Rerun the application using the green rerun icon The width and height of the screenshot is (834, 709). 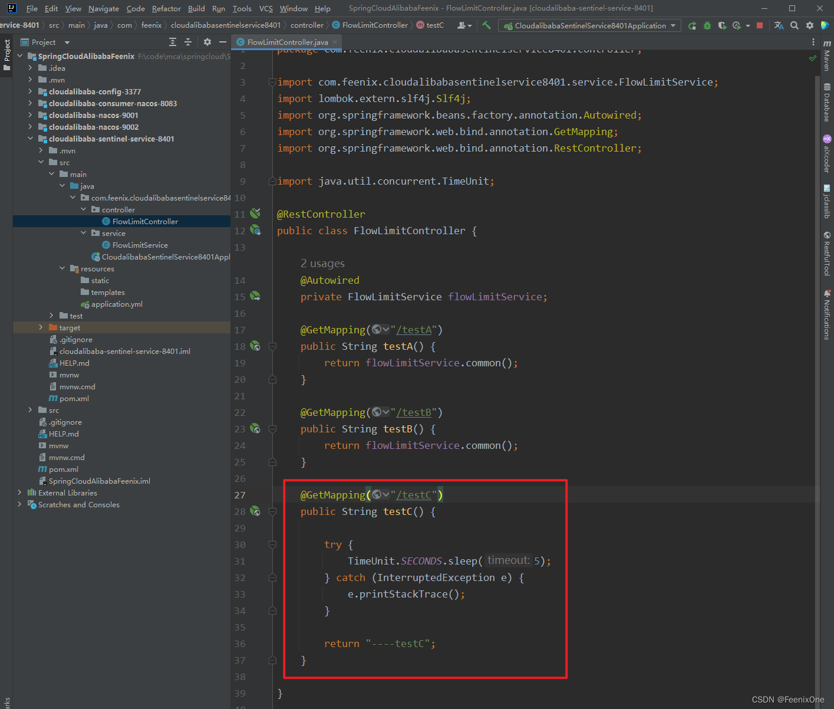(692, 25)
